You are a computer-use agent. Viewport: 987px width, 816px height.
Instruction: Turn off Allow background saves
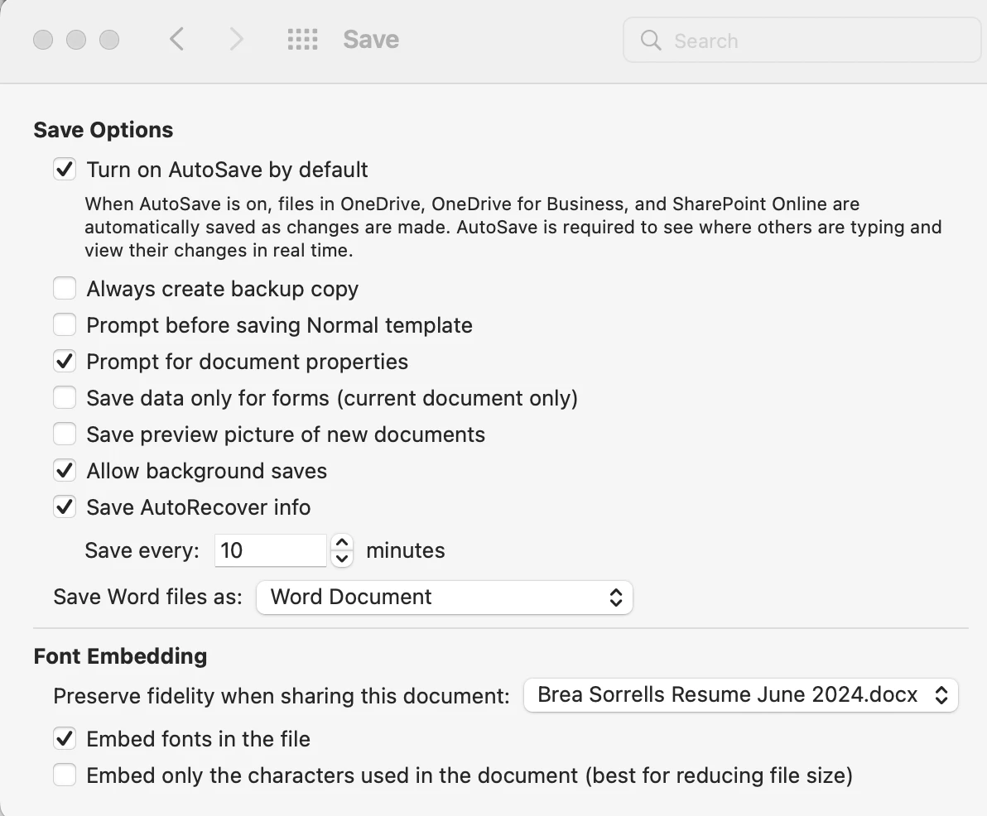coord(65,471)
